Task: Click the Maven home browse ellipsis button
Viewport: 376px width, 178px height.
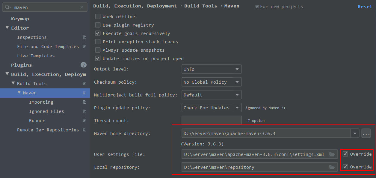Action: point(366,133)
